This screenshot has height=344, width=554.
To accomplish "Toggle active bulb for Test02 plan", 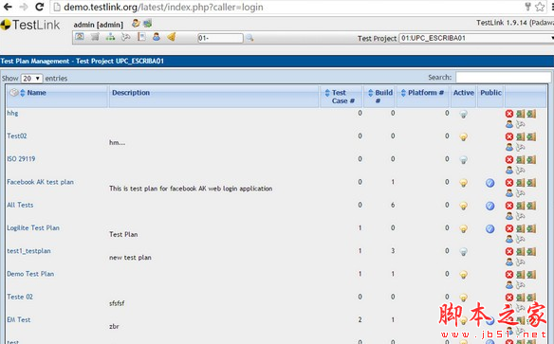I will click(x=463, y=136).
